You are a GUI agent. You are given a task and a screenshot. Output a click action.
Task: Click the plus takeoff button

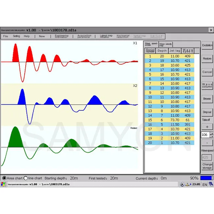pos(207,127)
